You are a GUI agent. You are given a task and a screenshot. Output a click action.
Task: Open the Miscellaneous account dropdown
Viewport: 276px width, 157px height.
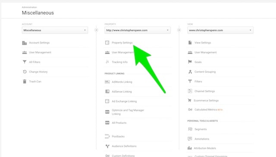(x=55, y=30)
